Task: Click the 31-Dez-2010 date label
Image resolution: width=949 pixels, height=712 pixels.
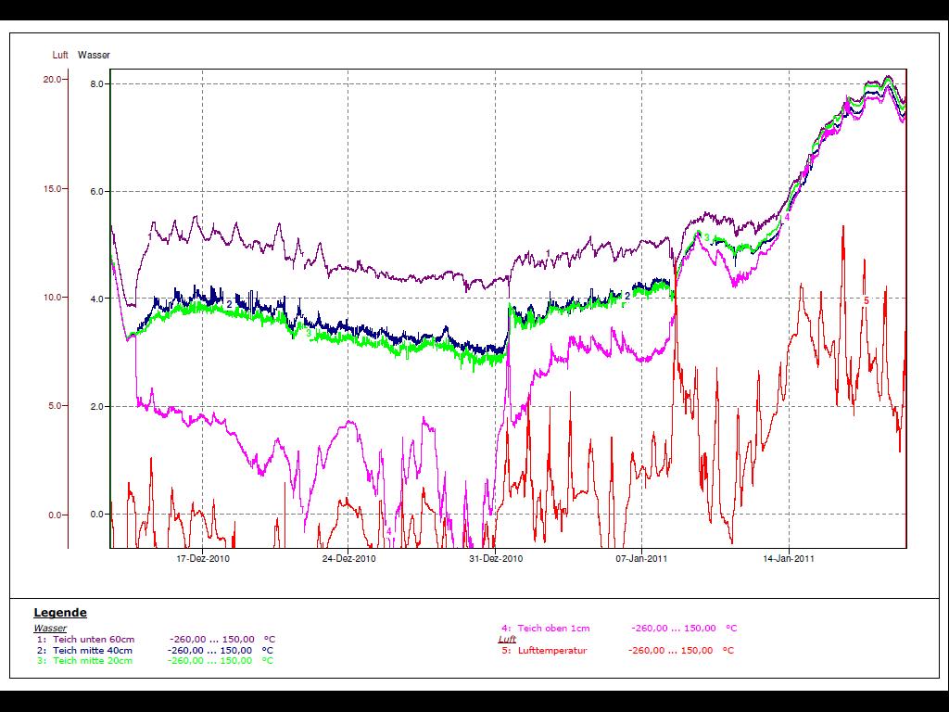Action: (x=496, y=559)
